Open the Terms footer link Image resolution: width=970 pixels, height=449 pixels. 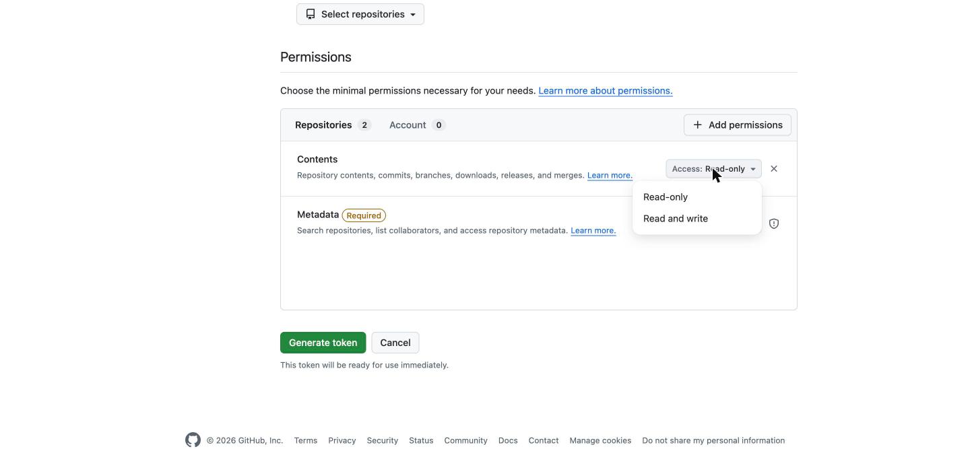pyautogui.click(x=305, y=440)
